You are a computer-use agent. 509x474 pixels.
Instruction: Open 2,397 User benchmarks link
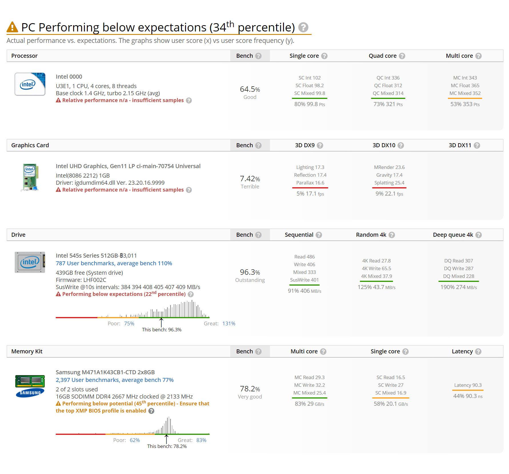pyautogui.click(x=115, y=380)
